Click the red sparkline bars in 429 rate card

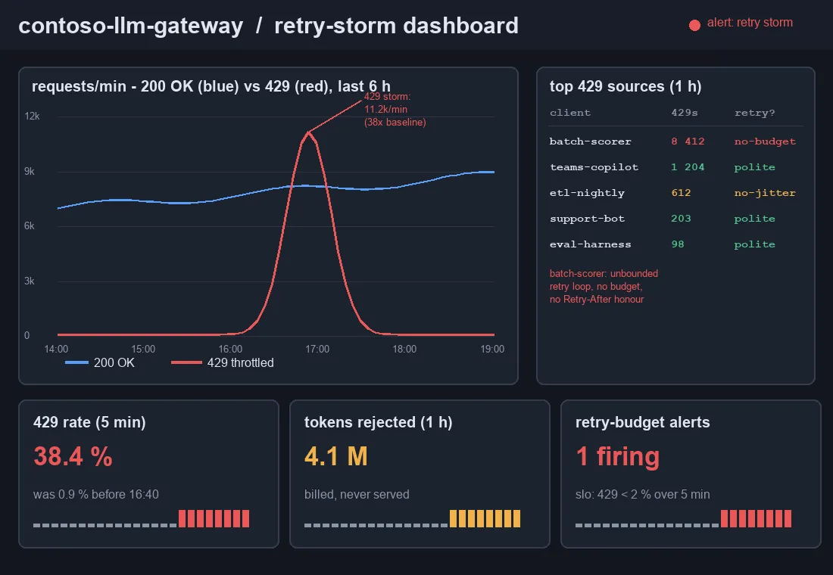(x=214, y=518)
